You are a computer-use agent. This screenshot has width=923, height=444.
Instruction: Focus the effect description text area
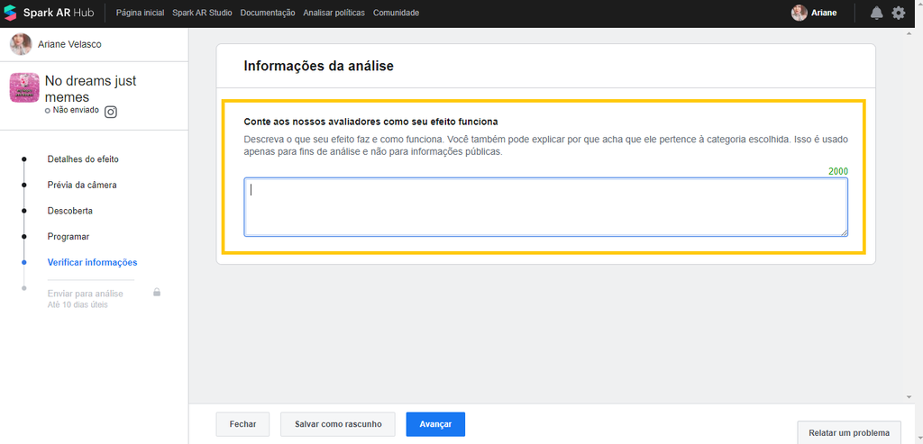[x=545, y=207]
